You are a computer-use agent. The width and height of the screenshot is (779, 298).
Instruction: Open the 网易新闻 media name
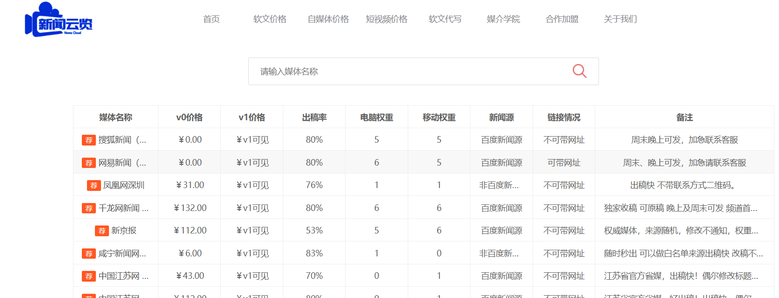122,163
